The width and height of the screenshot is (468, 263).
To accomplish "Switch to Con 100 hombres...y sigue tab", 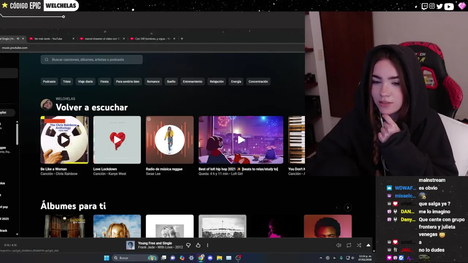I will [x=152, y=39].
